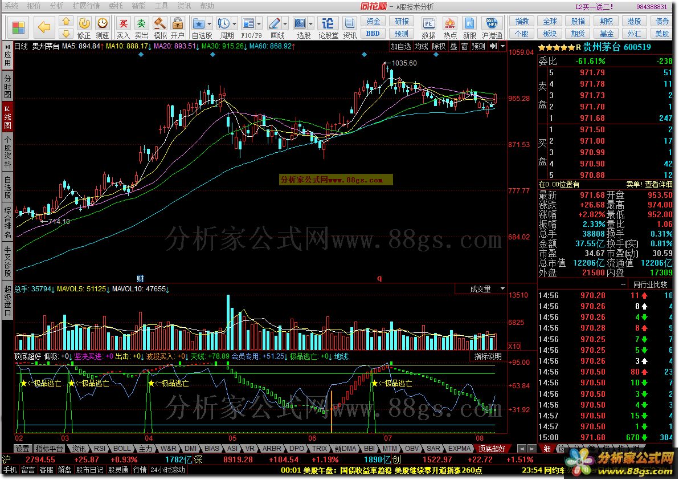Screen dimensions: 679x480
Task: Click 股市日记 in the status bar
Action: tap(90, 470)
